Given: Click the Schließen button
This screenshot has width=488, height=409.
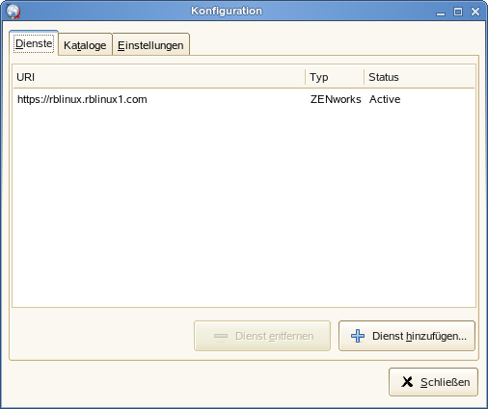Looking at the screenshot, I should 433,382.
